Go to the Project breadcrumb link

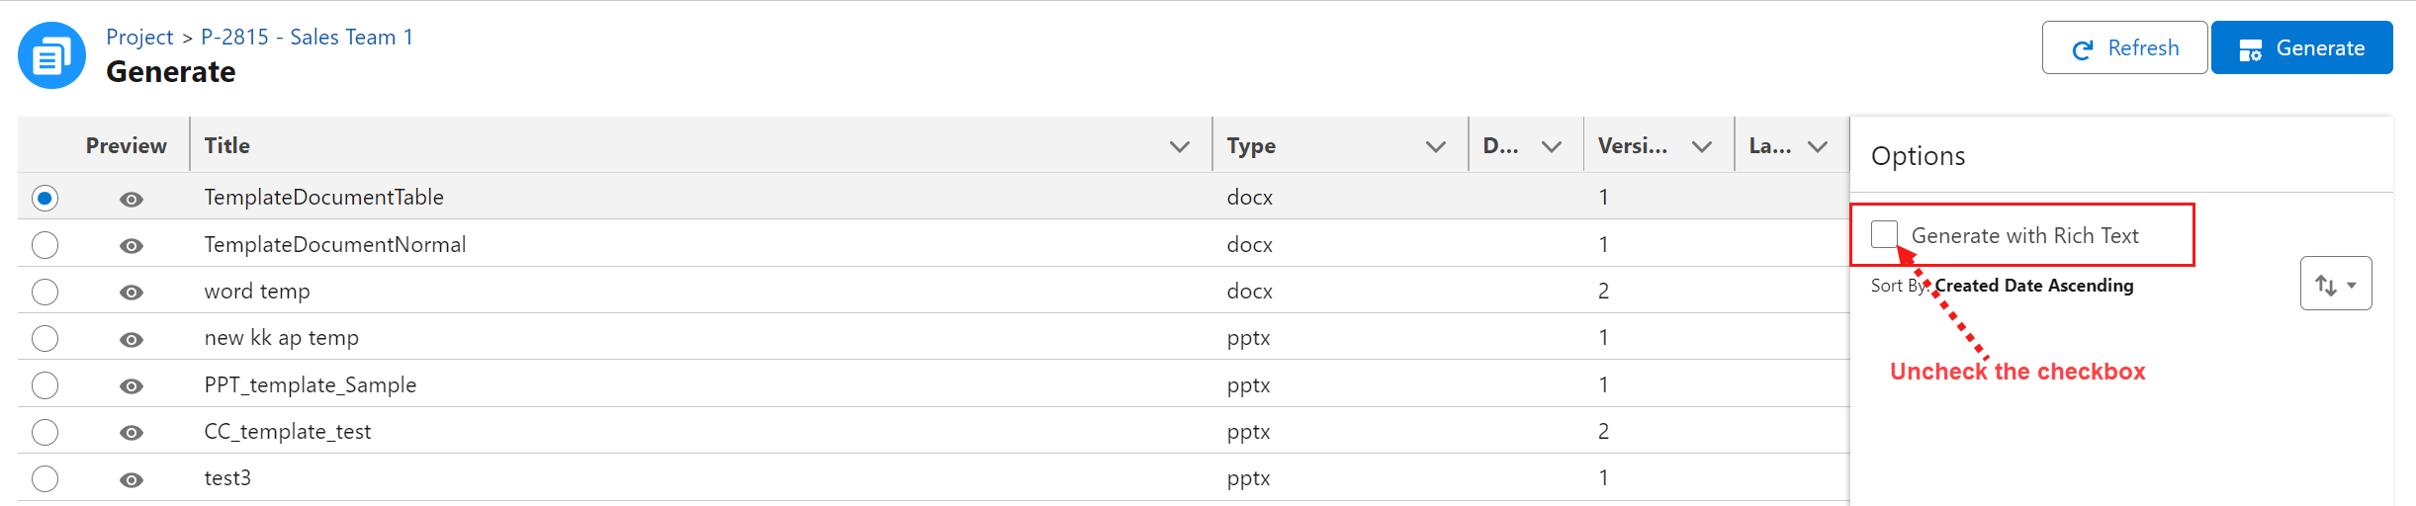click(139, 38)
